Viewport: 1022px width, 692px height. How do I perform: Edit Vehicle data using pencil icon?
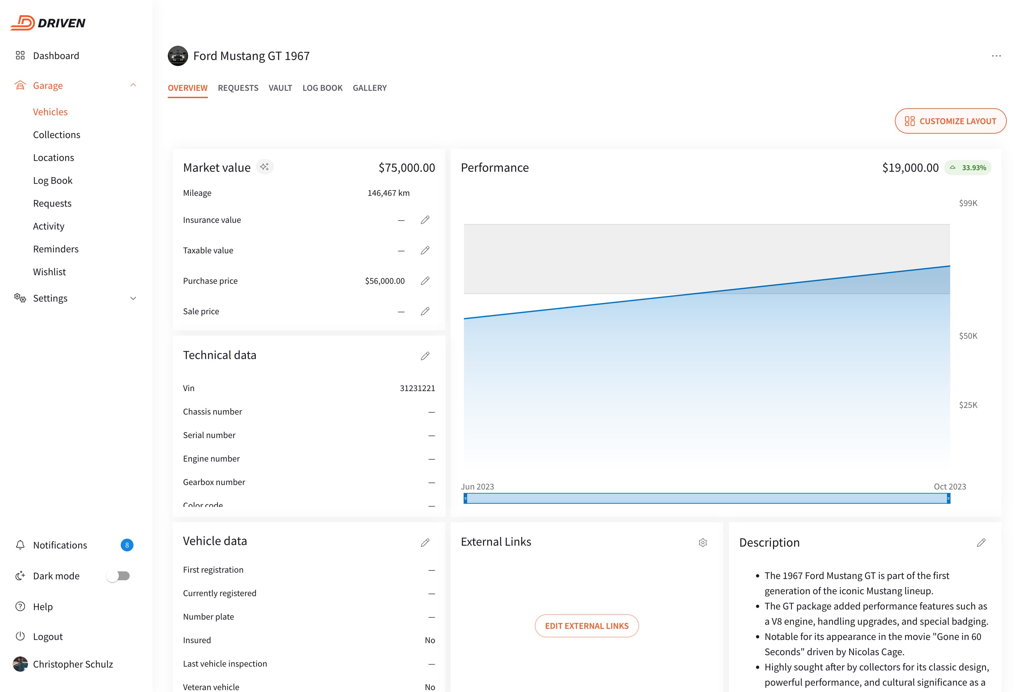(425, 542)
